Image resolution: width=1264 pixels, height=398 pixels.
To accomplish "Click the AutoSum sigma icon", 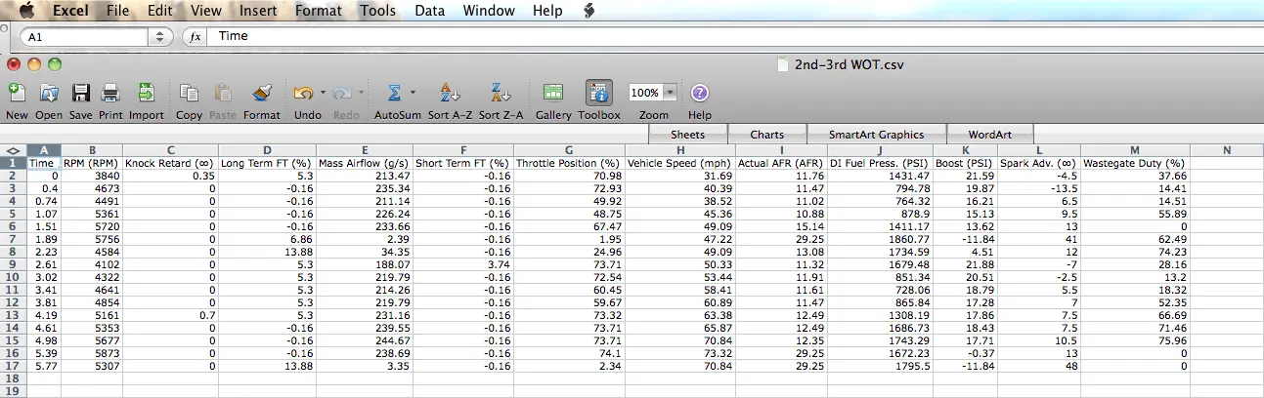I will [x=394, y=94].
